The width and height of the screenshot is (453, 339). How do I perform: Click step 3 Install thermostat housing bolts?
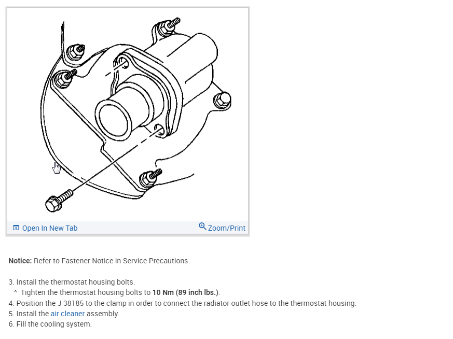tap(72, 282)
